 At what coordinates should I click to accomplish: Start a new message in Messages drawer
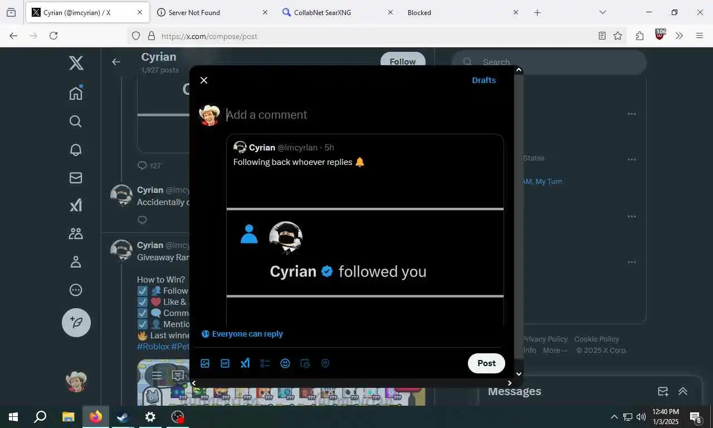[663, 391]
